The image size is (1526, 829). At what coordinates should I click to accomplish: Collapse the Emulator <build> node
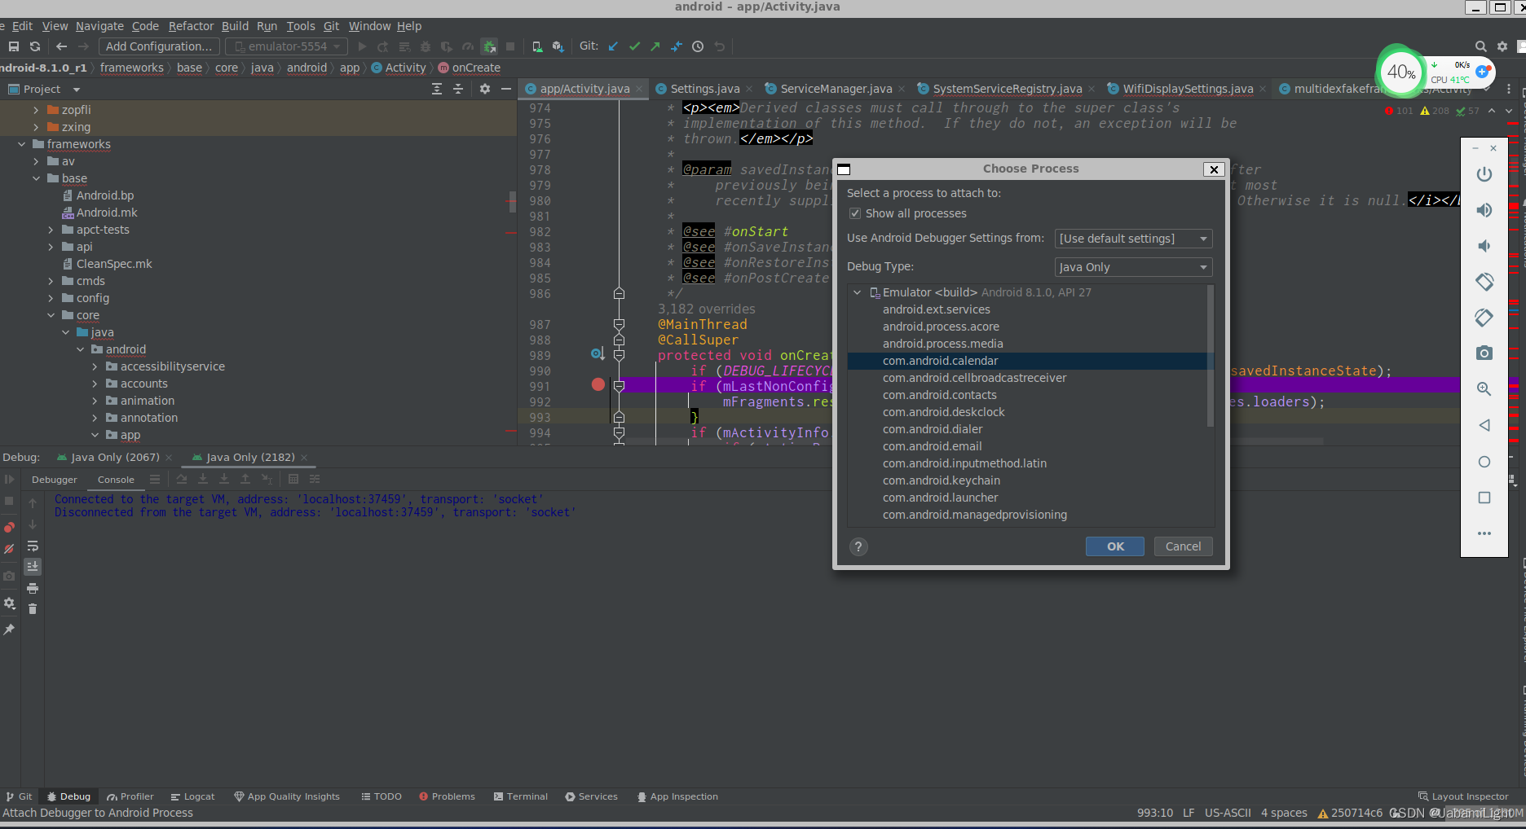click(x=857, y=292)
